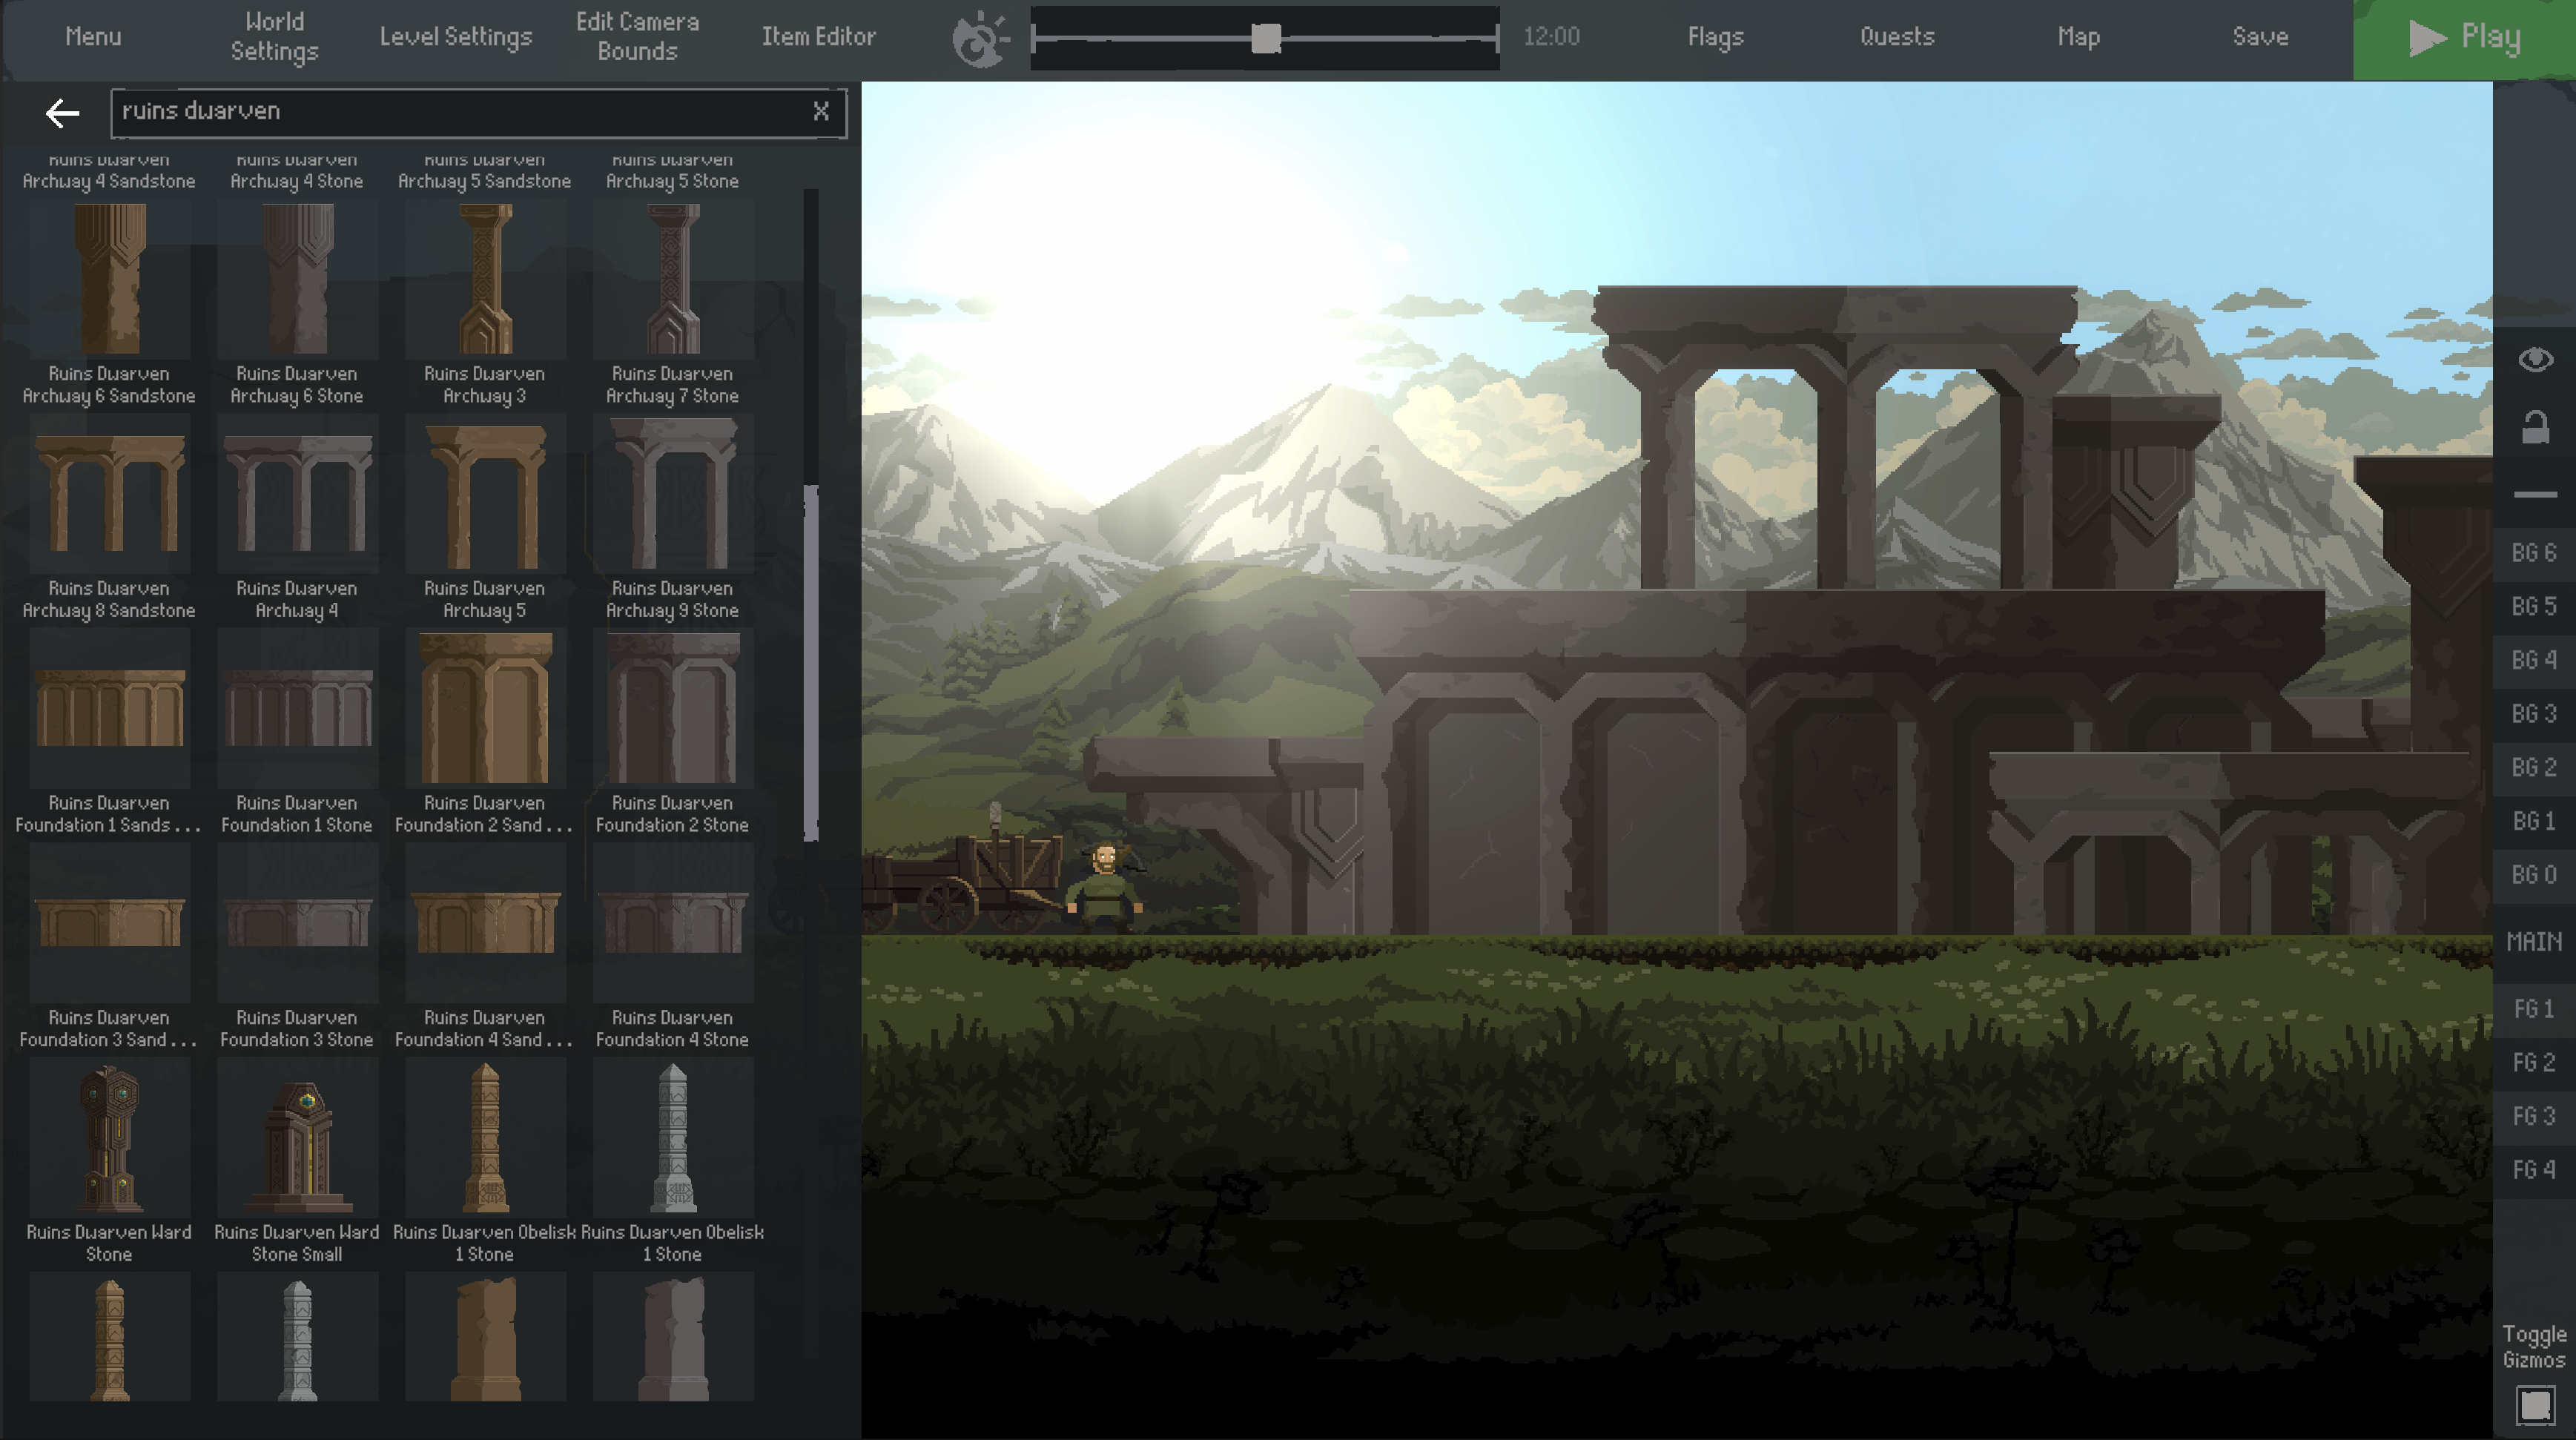Toggle the layer lock padlock icon
2576x1440 pixels.
pyautogui.click(x=2535, y=427)
